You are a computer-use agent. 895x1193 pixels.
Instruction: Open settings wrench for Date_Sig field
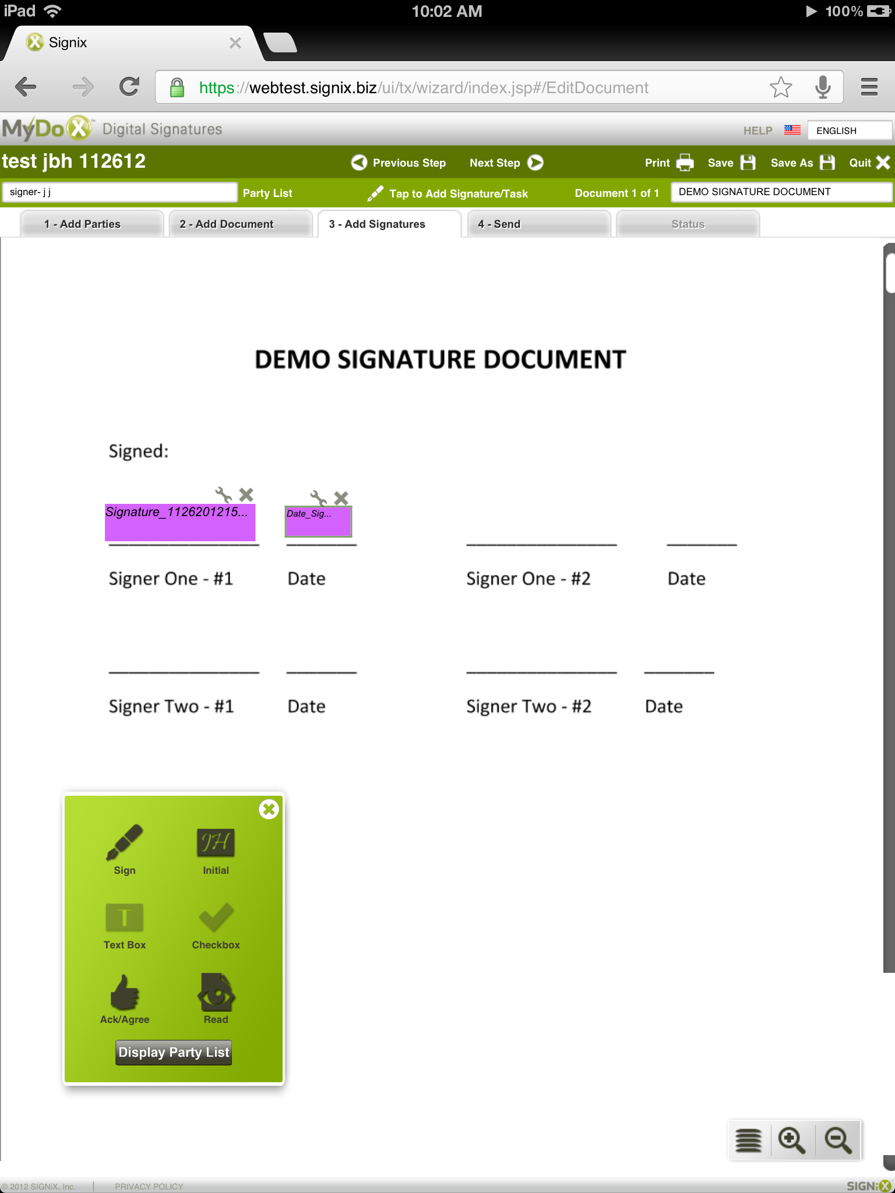coord(318,498)
